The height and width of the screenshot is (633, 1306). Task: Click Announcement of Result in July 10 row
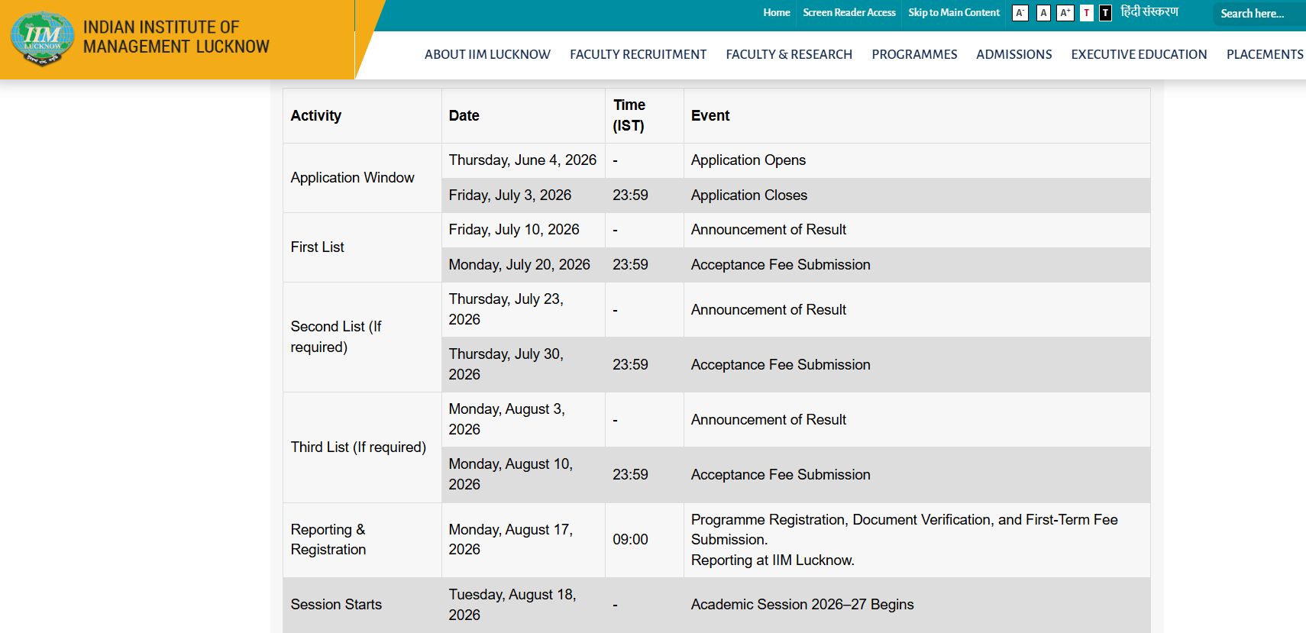pos(768,230)
